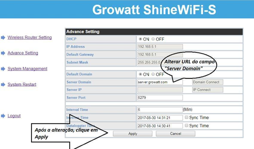Click the Default Domain label

pos(79,74)
